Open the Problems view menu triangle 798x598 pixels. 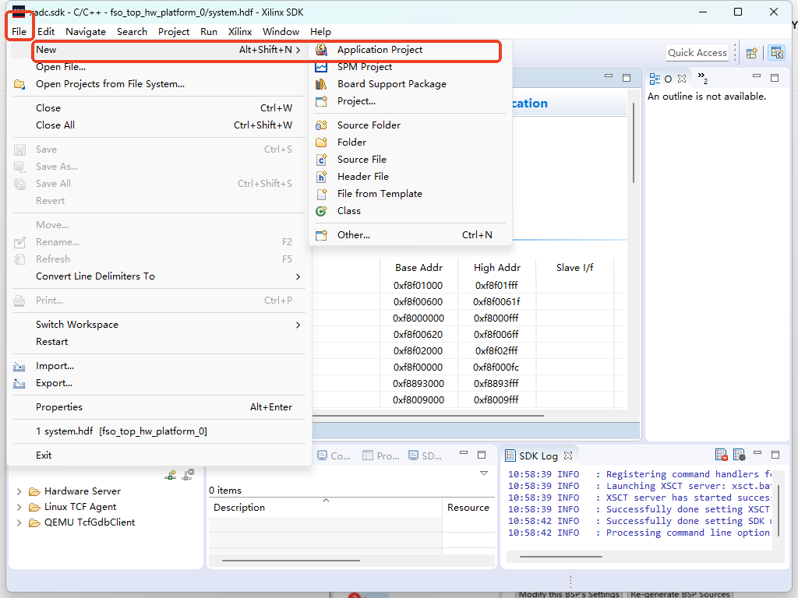tap(484, 473)
